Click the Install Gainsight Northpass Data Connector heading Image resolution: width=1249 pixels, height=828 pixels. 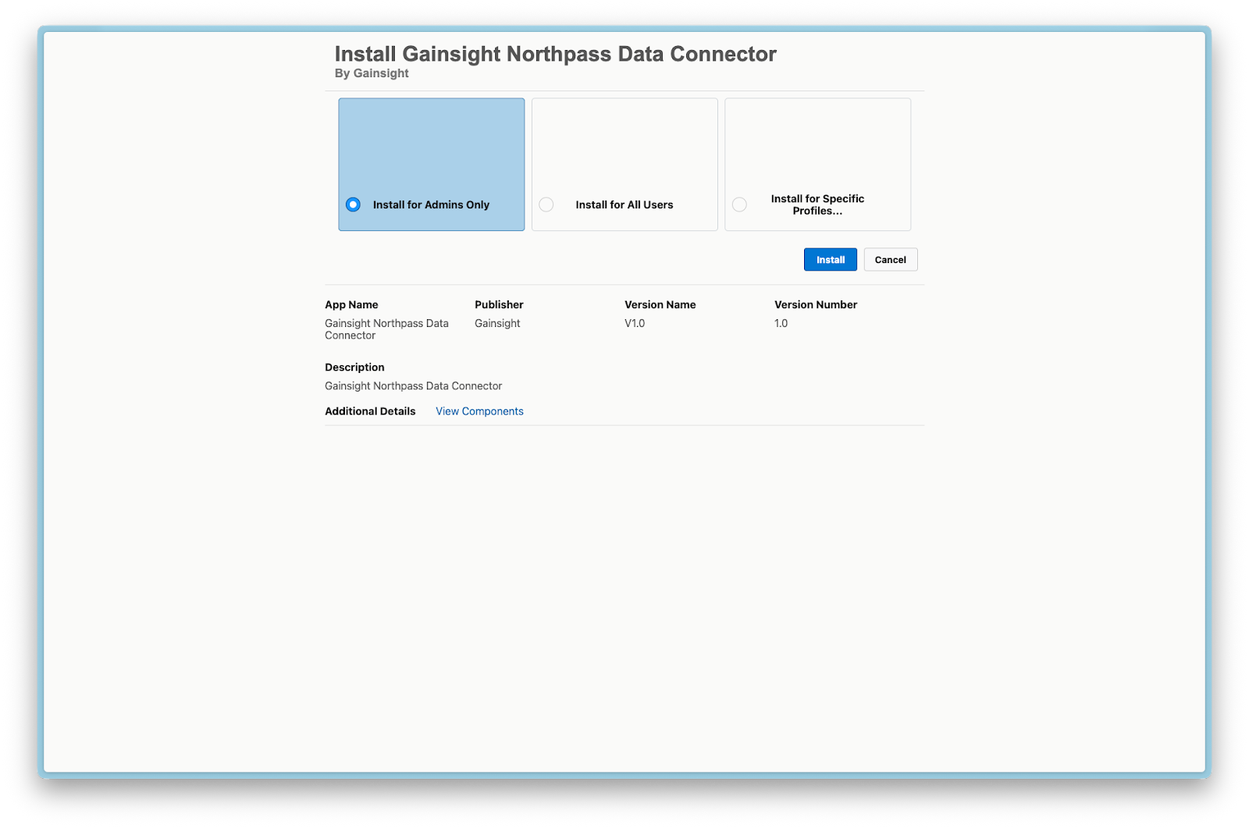555,54
